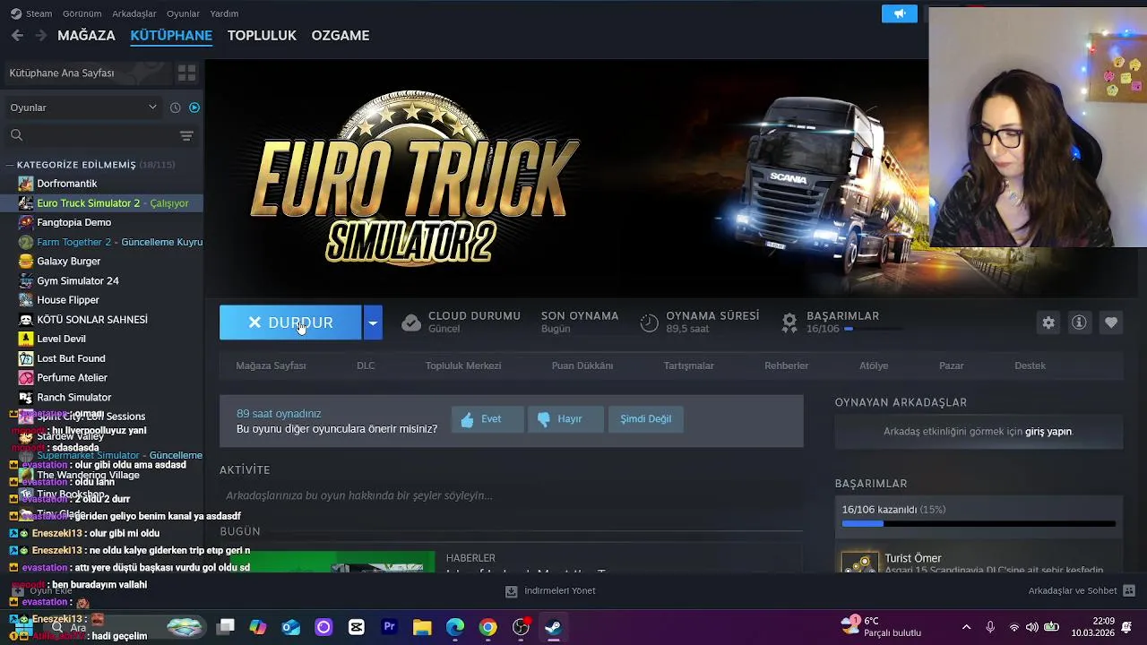Open the volume control in system tray
Image resolution: width=1147 pixels, height=645 pixels.
pos(1031,627)
